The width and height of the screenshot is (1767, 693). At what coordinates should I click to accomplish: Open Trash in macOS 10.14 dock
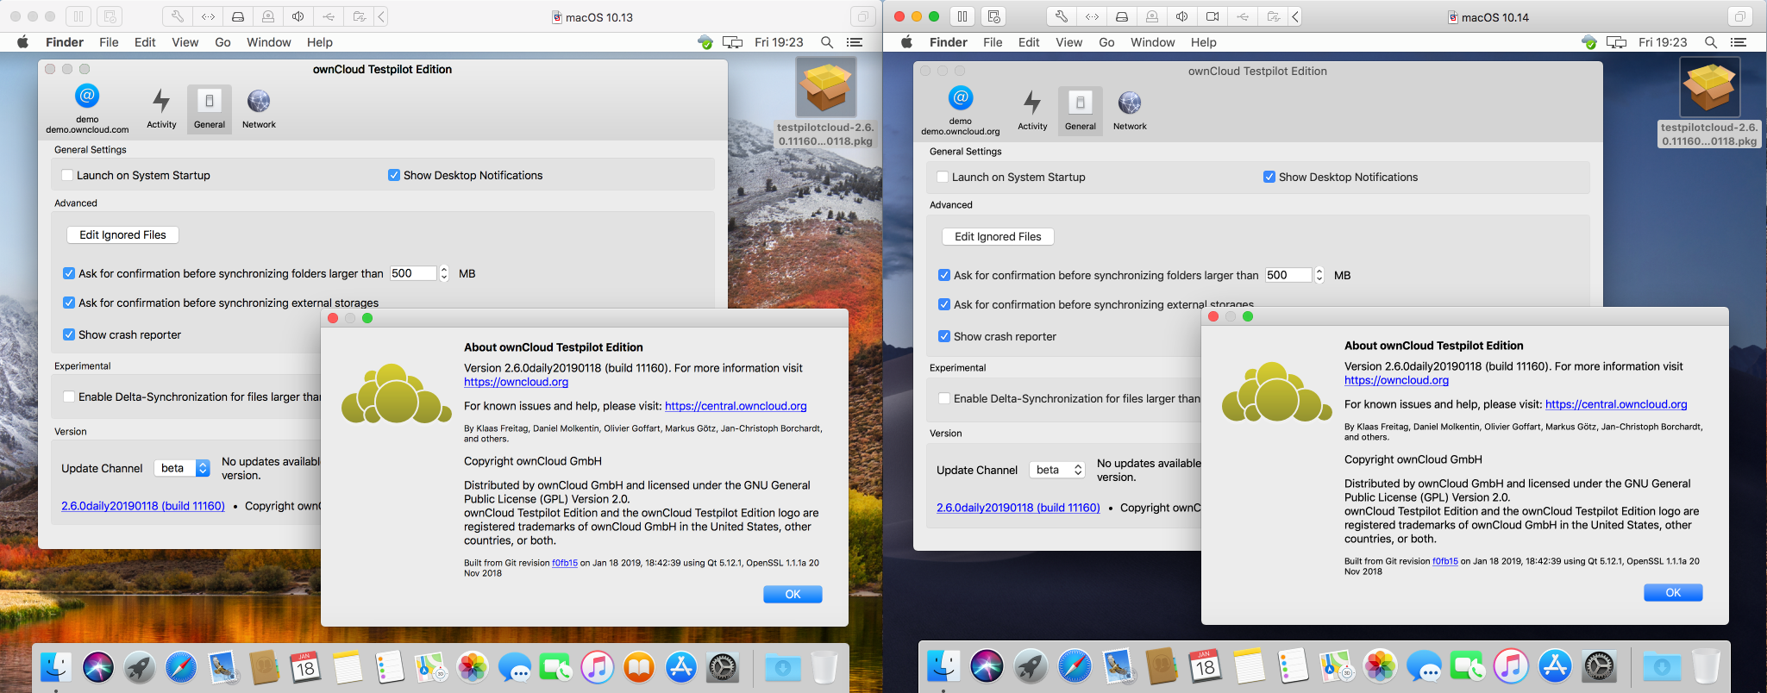1707,667
